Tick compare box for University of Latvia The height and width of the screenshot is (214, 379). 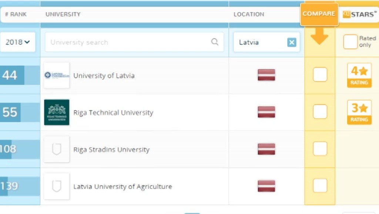pyautogui.click(x=320, y=74)
